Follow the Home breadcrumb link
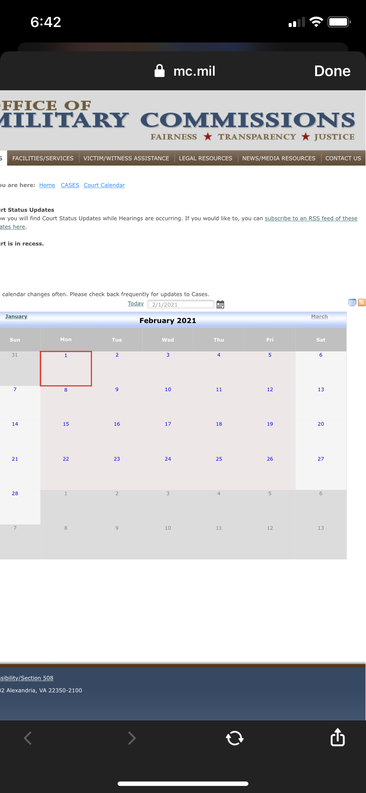This screenshot has height=793, width=366. click(47, 185)
